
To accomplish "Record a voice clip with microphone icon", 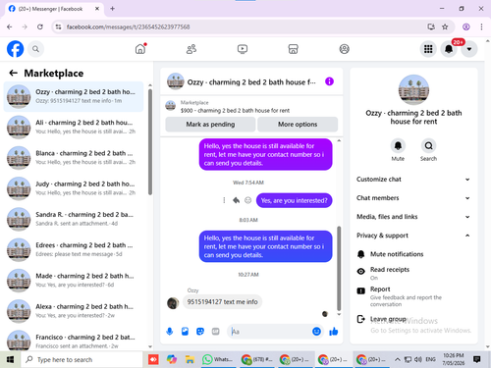I will click(x=170, y=332).
